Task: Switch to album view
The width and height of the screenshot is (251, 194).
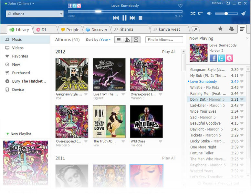Action: click(x=136, y=40)
